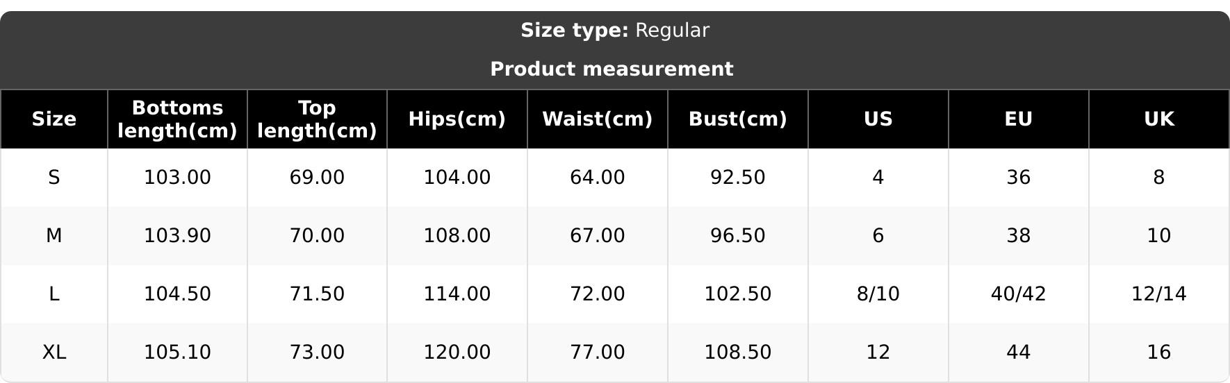Image resolution: width=1230 pixels, height=383 pixels.
Task: Select the EU size column header
Action: tap(1018, 119)
